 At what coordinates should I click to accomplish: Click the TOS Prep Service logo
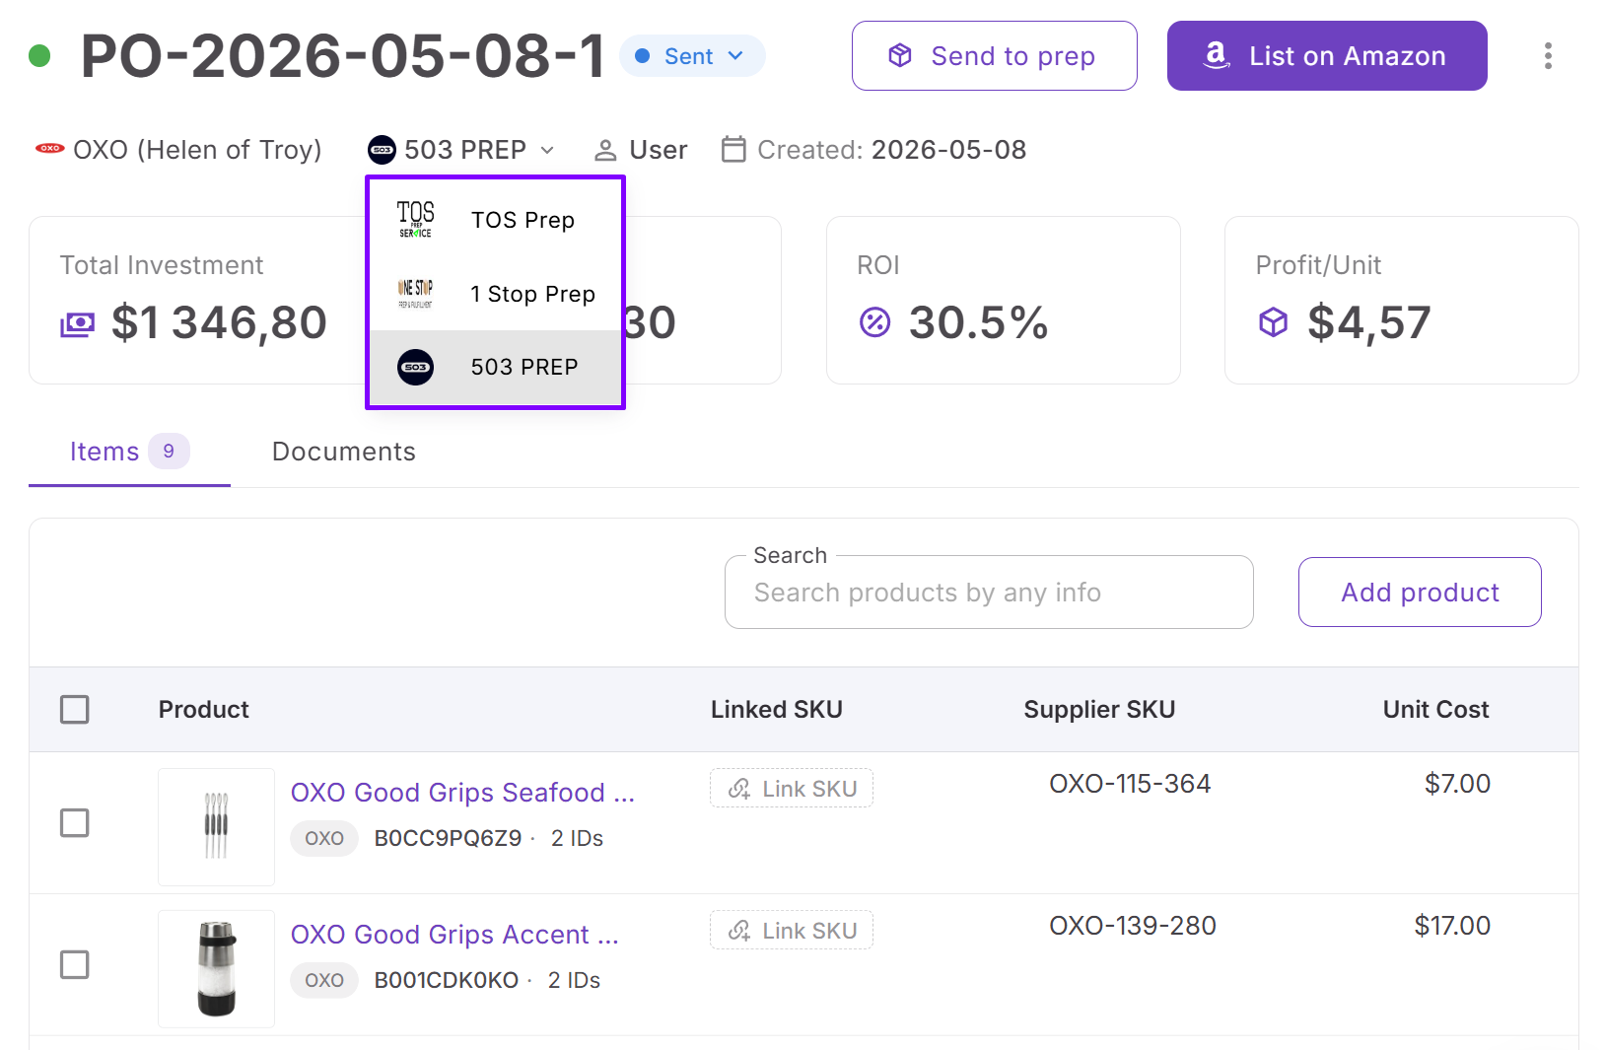pos(415,219)
